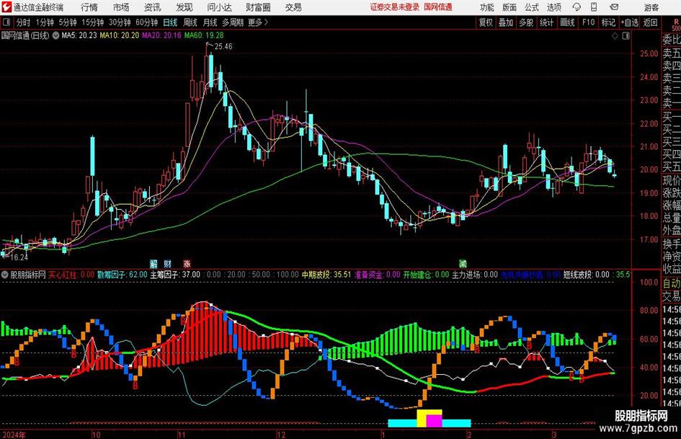
Task: Add stock via +自选 button
Action: coord(629,22)
